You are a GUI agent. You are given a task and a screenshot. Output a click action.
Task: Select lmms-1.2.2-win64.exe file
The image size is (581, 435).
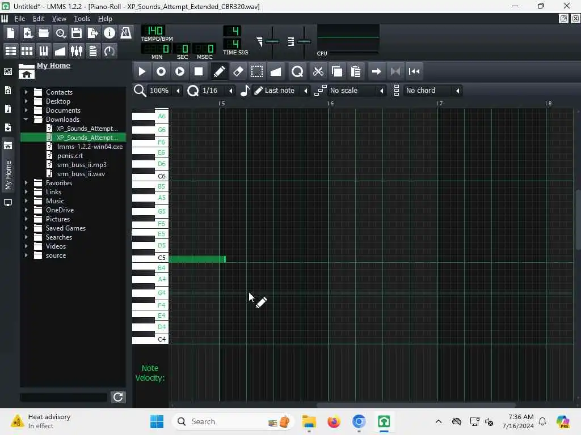[90, 147]
